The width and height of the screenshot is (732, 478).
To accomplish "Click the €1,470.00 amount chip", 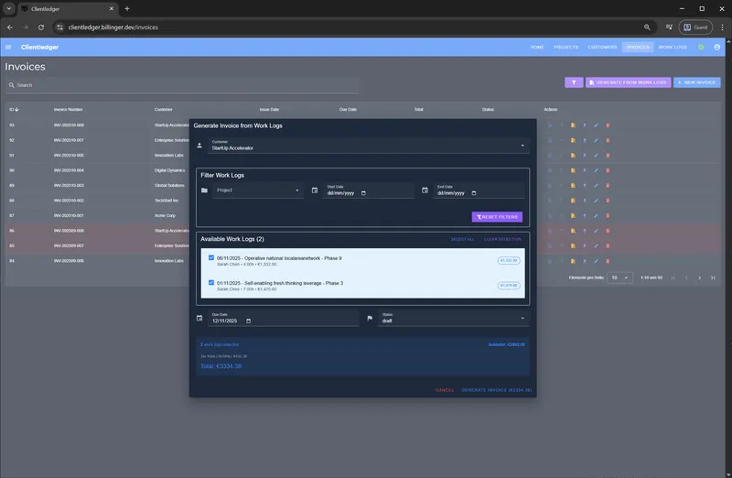I will (509, 286).
